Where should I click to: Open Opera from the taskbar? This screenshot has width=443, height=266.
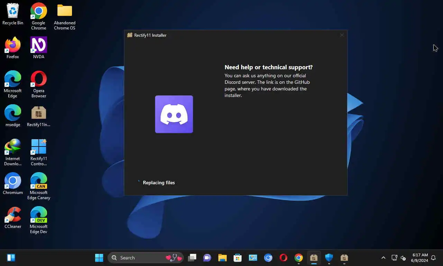point(283,258)
